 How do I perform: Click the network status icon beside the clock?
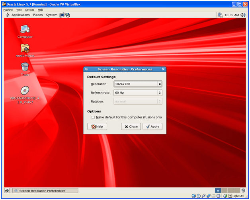(x=220, y=15)
